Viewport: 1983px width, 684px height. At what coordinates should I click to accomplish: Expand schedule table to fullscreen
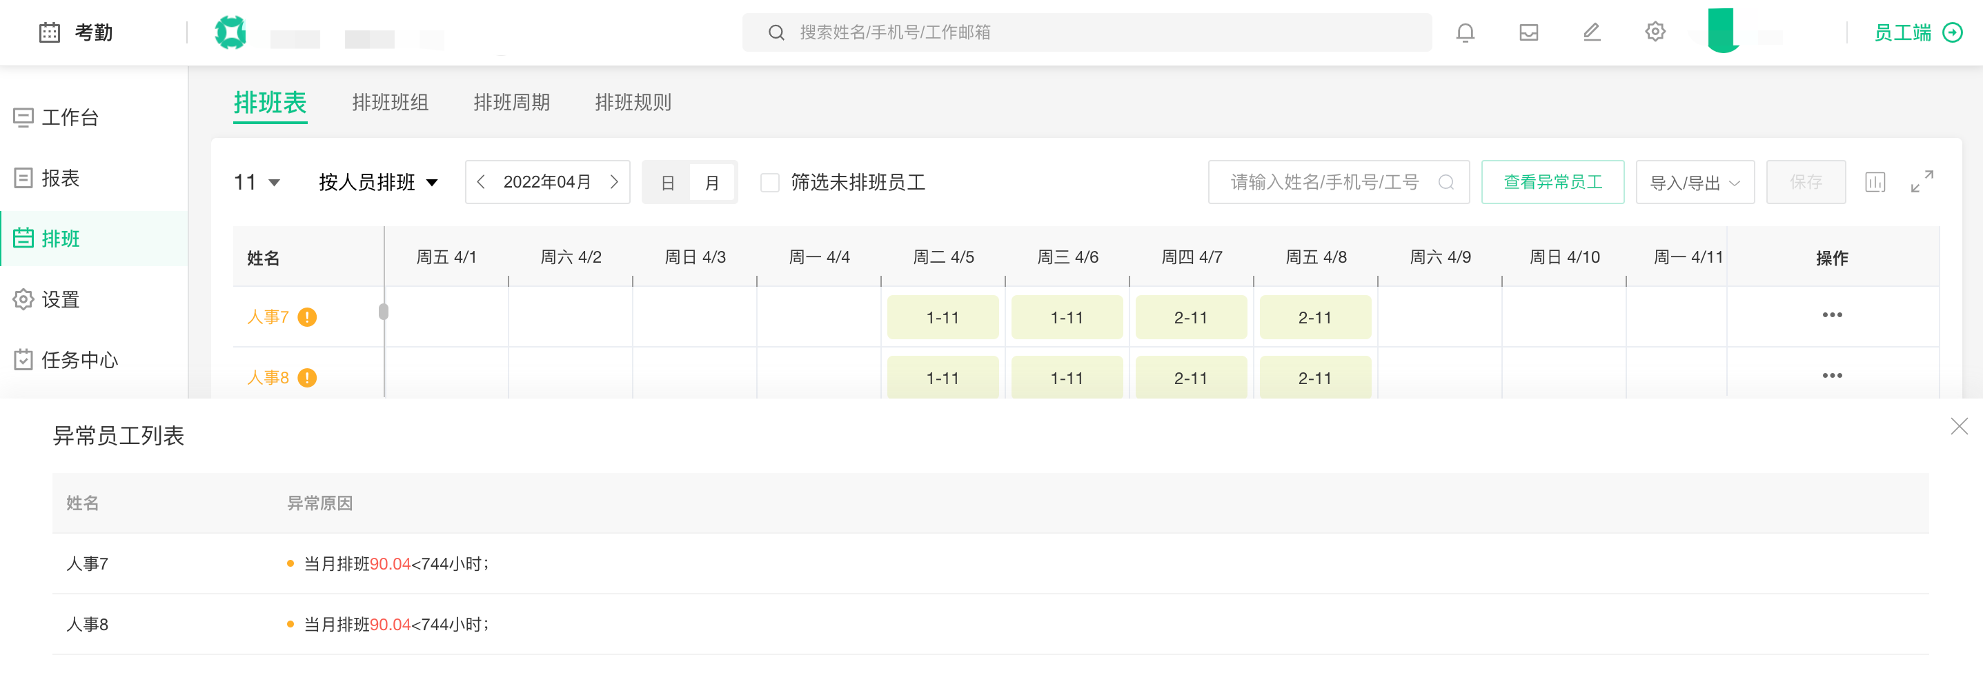tap(1922, 182)
